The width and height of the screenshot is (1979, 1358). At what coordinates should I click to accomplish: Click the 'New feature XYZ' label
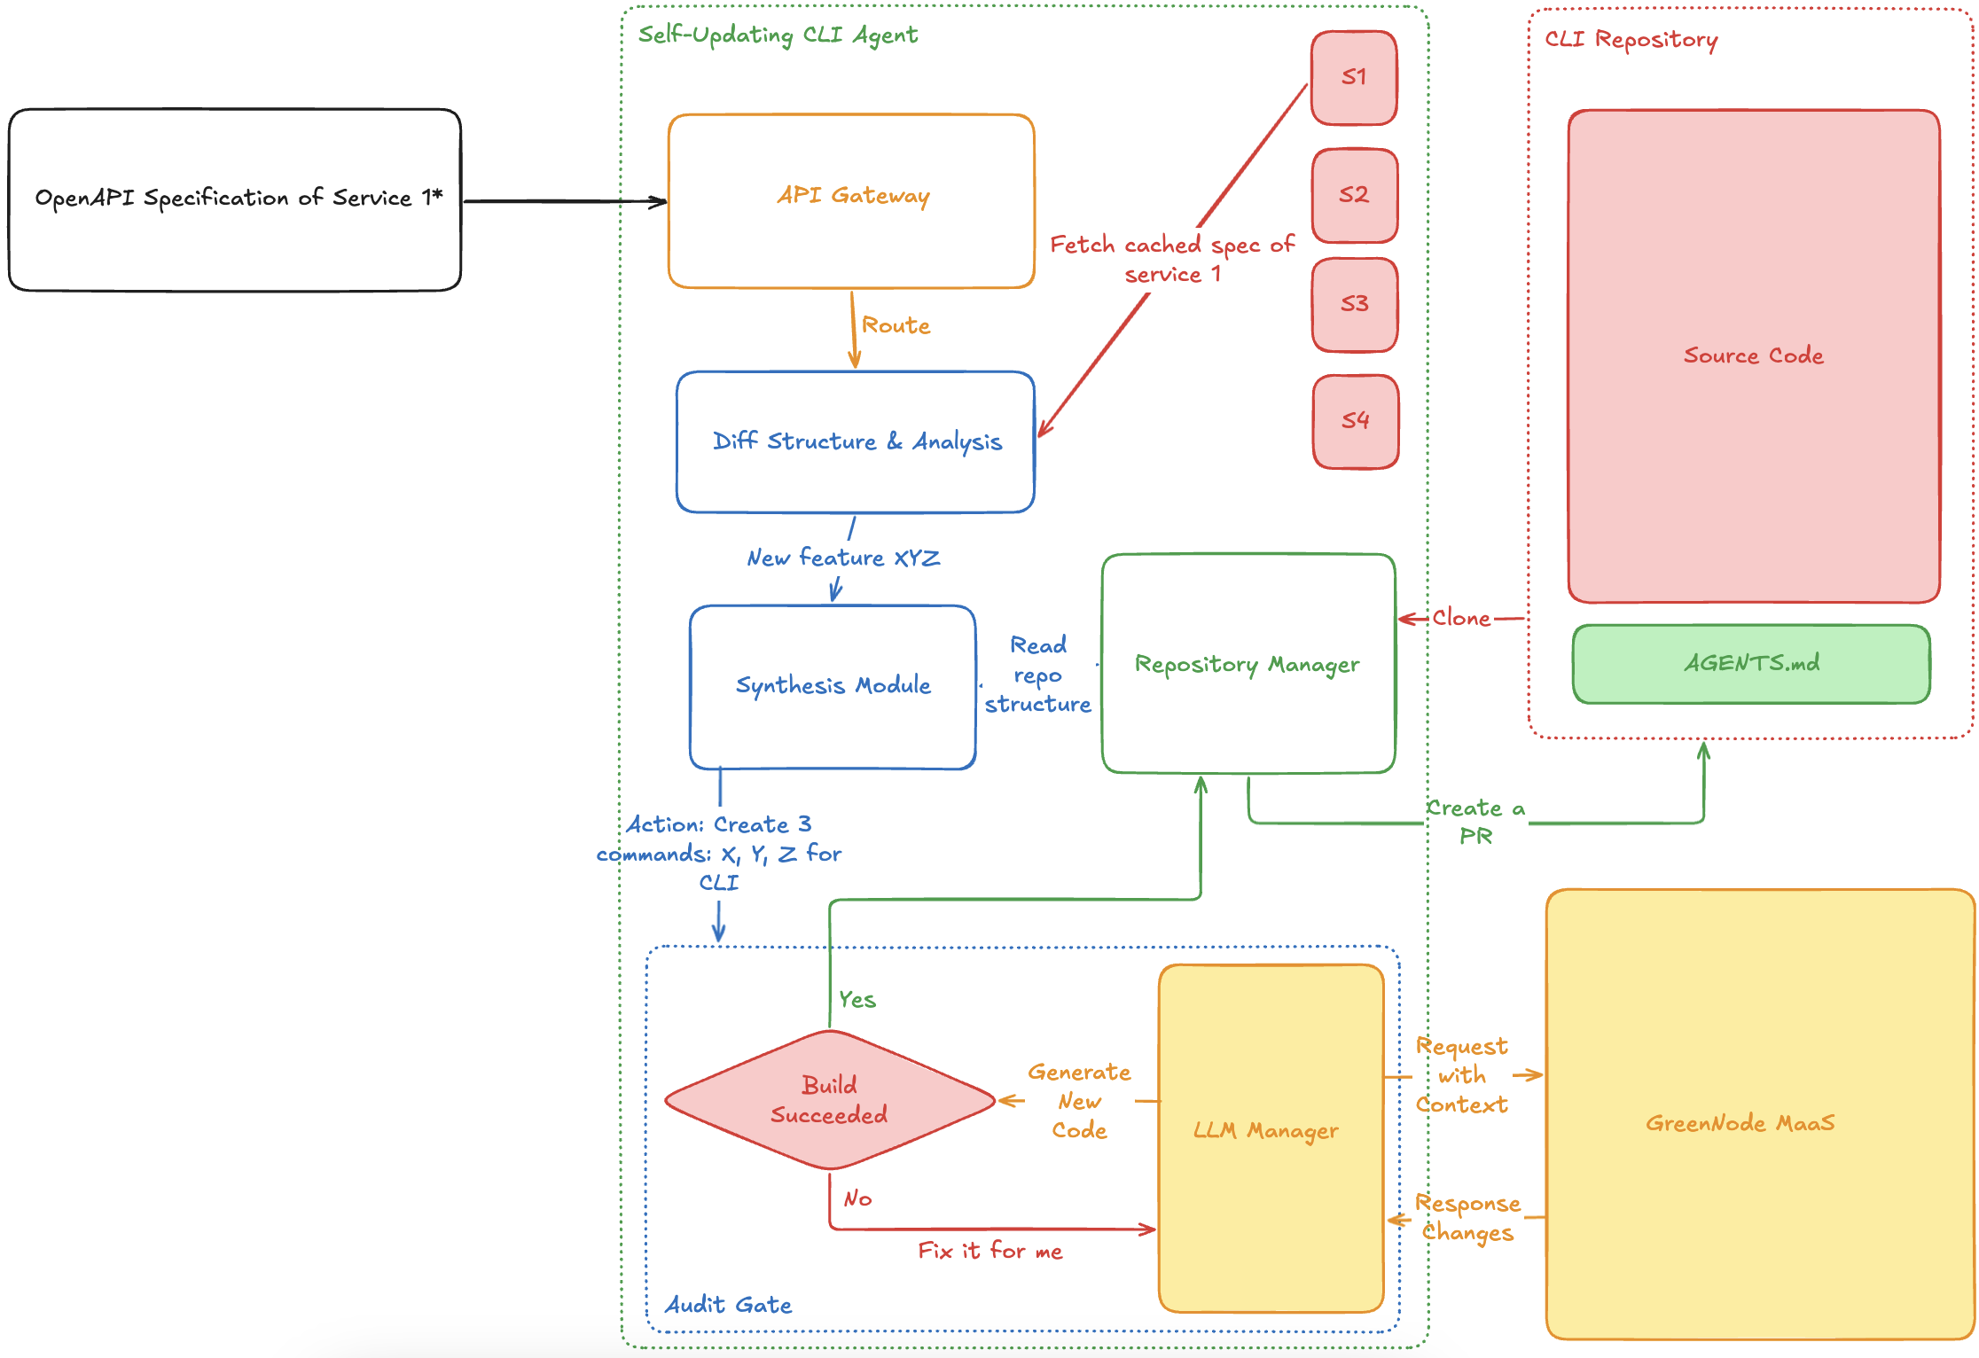[x=843, y=558]
